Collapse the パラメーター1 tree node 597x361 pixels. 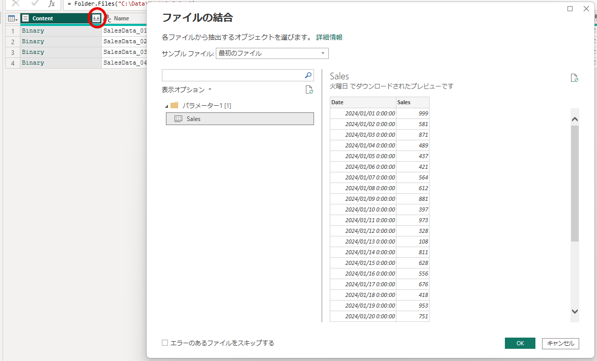pos(166,106)
